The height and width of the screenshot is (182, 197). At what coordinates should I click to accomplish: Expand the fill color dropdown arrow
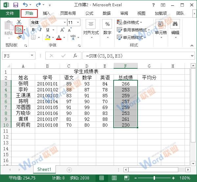point(53,37)
